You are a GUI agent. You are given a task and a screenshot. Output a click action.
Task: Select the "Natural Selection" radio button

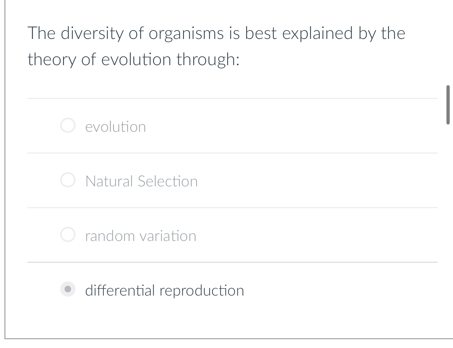click(x=68, y=181)
